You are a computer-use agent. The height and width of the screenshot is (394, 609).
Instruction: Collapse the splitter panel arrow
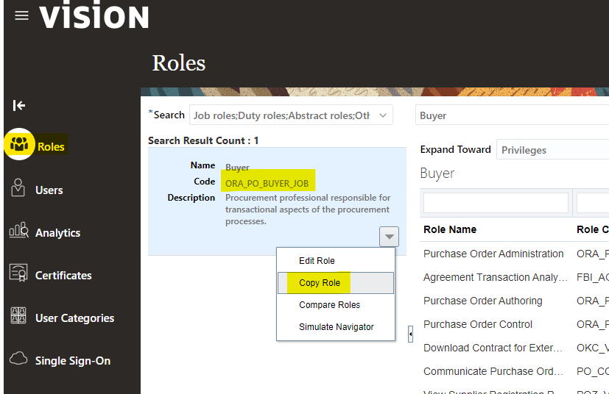pos(410,334)
